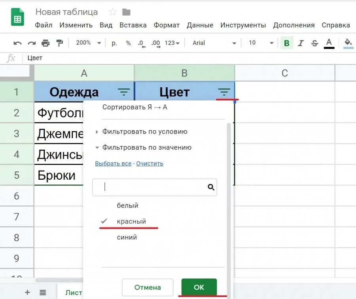
Task: Open the filter icon in Цвет header
Action: tap(224, 92)
